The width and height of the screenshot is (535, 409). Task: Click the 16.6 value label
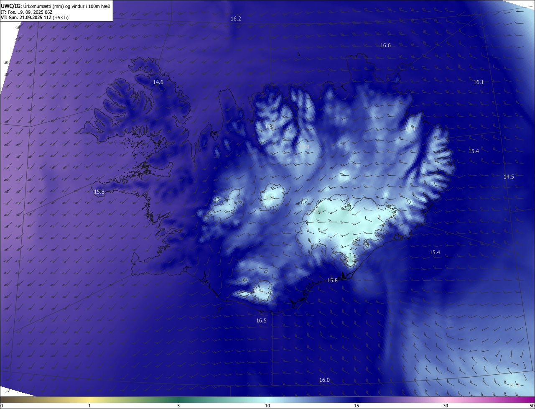(385, 46)
